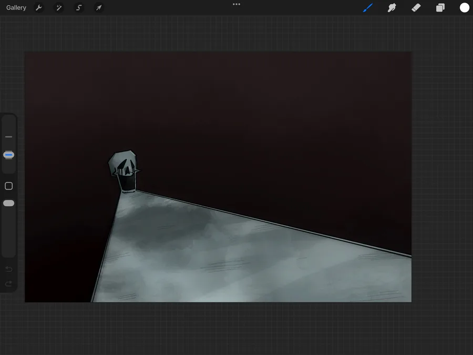This screenshot has width=473, height=355.
Task: Click the brush opacity slider handle
Action: coord(8,203)
